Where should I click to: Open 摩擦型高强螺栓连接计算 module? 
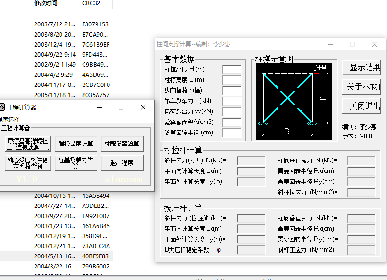point(27,144)
